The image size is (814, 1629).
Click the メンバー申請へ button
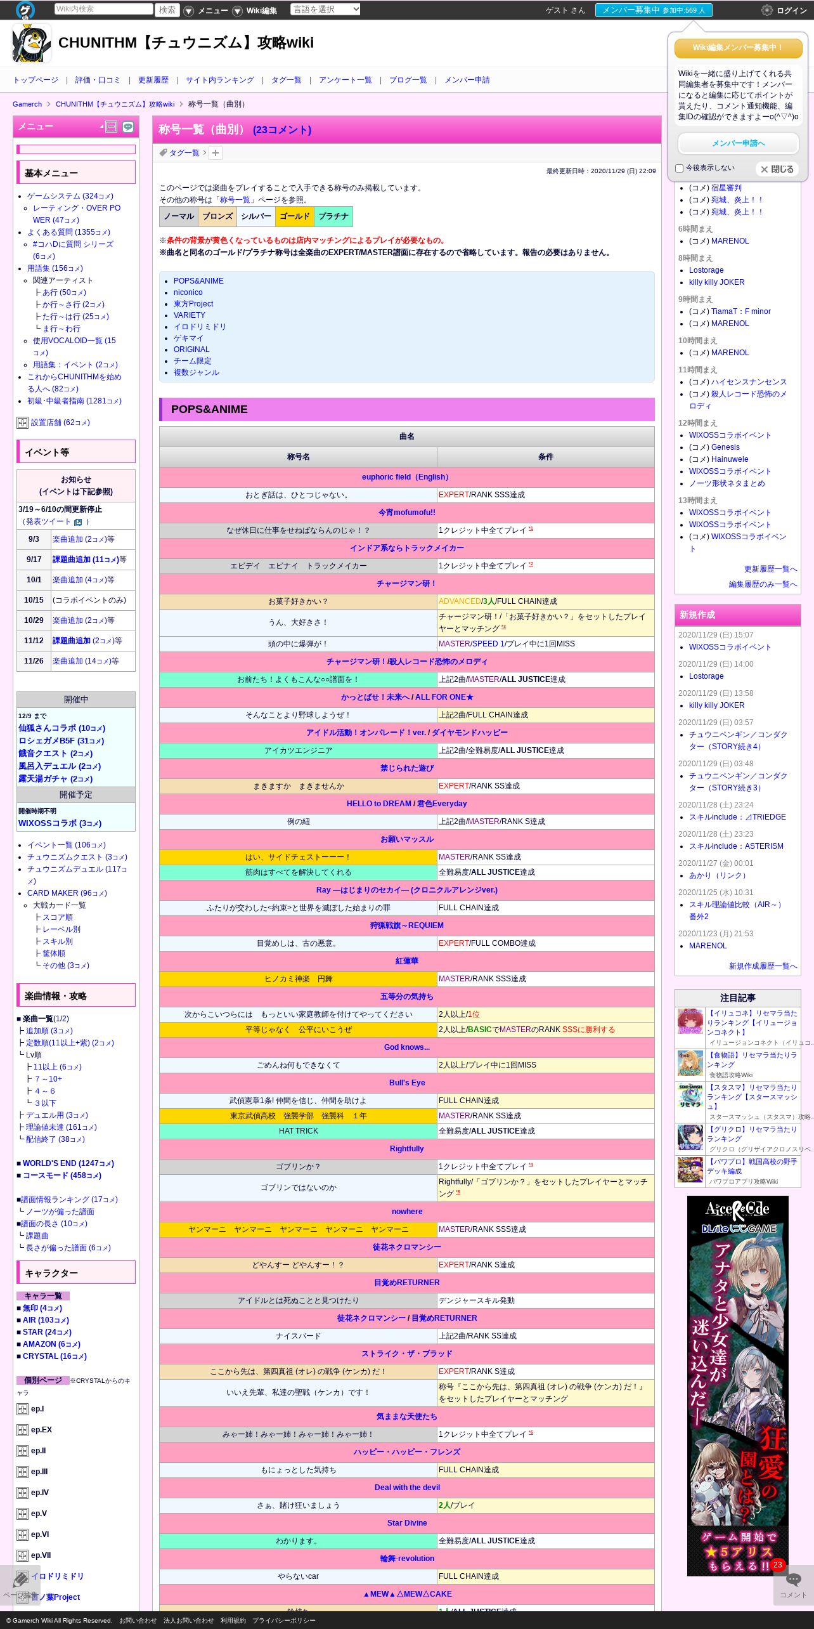738,143
